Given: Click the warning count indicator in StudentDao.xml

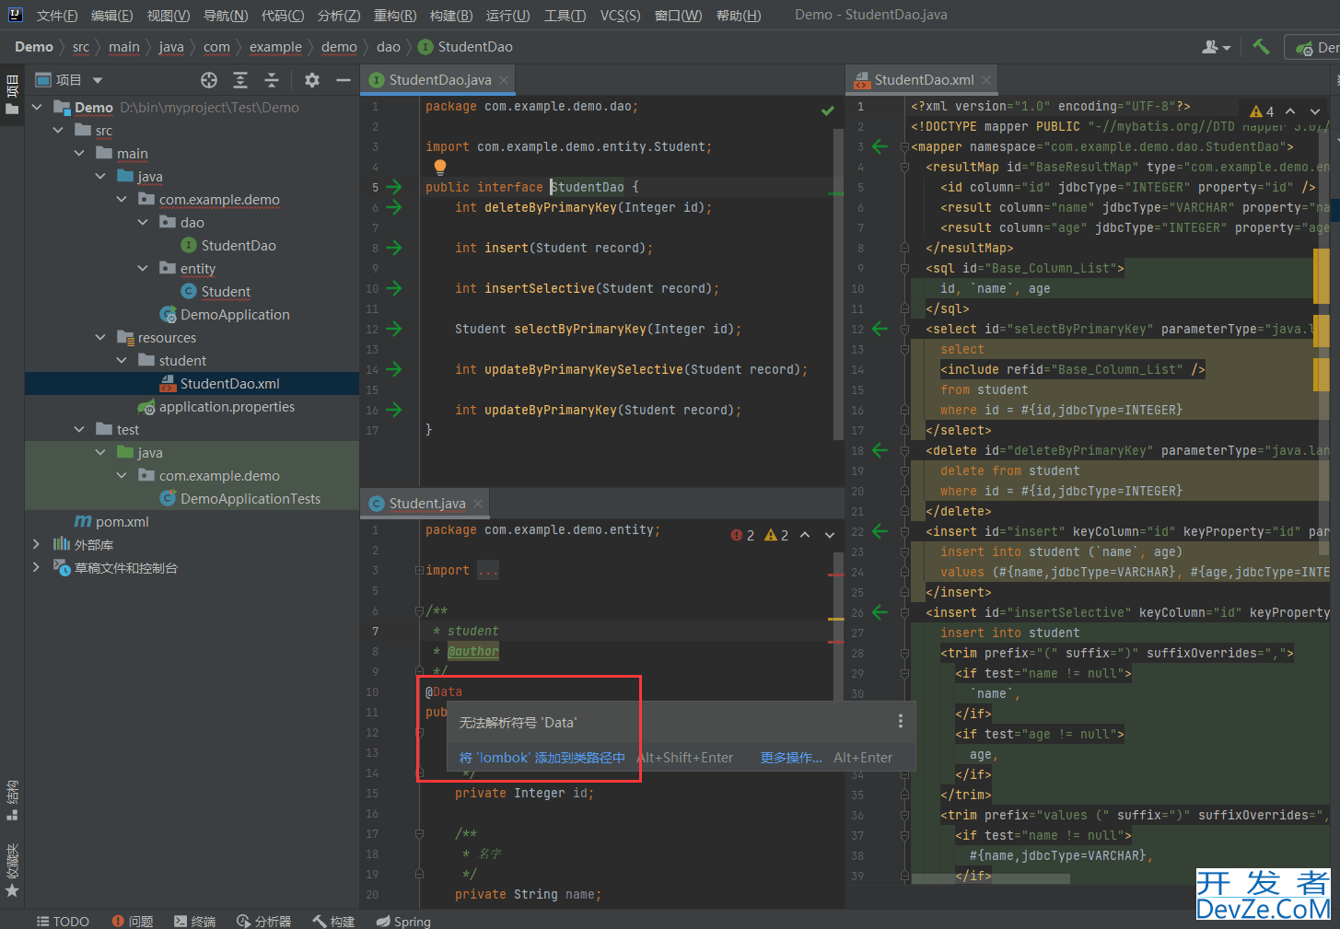Looking at the screenshot, I should pos(1262,111).
